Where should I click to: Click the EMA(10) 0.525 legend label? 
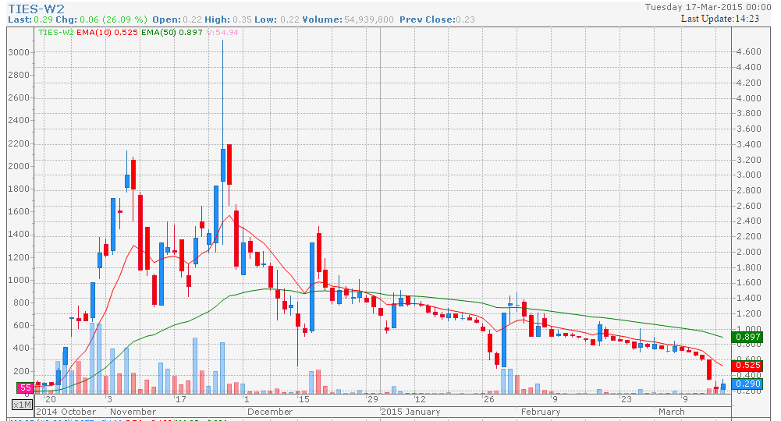click(107, 32)
